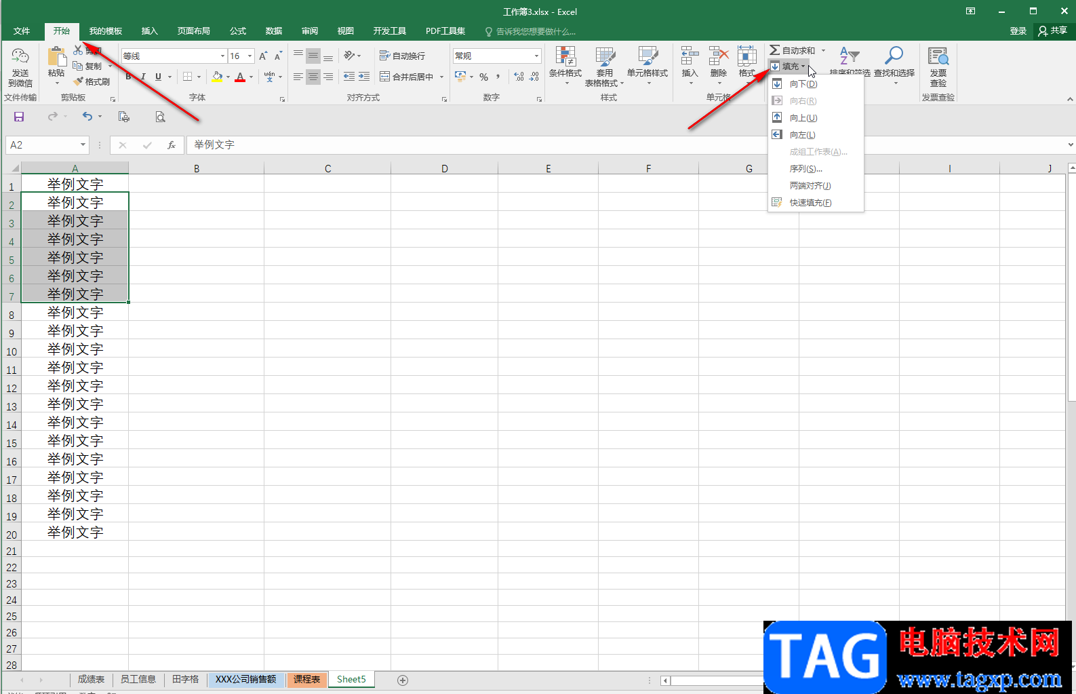Open the Name Box dropdown for A2
The height and width of the screenshot is (694, 1076).
[83, 144]
